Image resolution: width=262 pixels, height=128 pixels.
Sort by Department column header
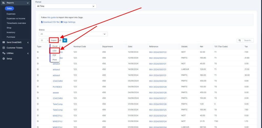107,47
